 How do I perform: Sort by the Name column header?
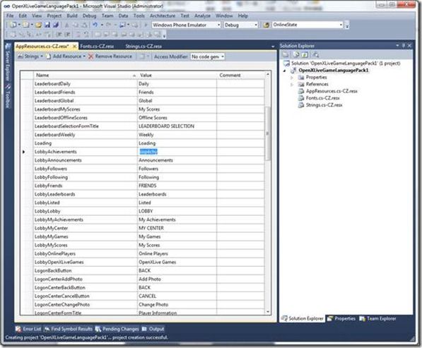click(x=85, y=76)
